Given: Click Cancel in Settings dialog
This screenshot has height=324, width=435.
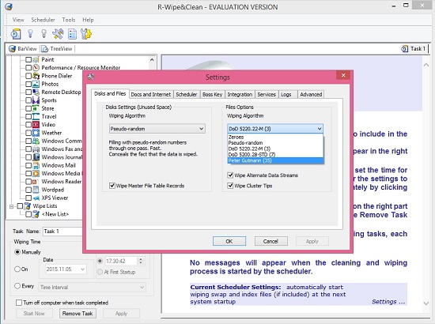Looking at the screenshot, I should click(270, 241).
